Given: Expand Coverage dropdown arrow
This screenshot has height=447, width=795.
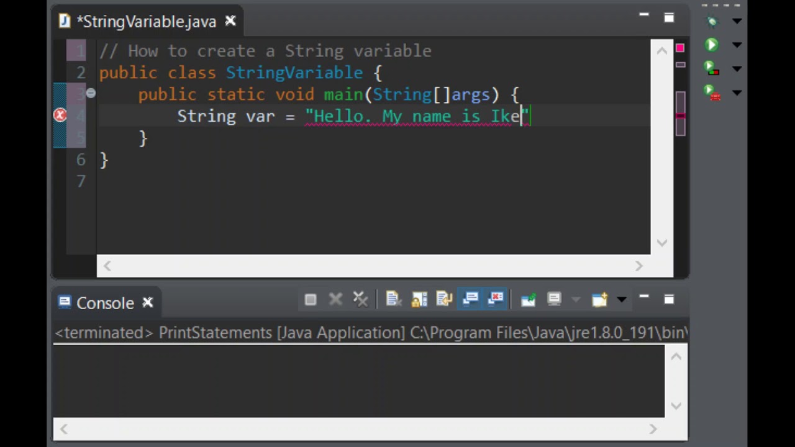Looking at the screenshot, I should pos(737,68).
